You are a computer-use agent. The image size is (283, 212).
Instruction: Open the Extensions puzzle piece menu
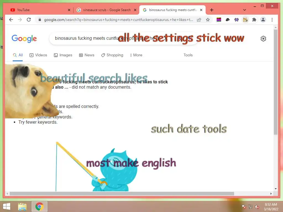tap(254, 20)
